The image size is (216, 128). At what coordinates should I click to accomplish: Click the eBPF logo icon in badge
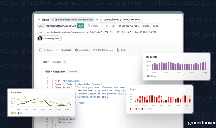click(40, 38)
